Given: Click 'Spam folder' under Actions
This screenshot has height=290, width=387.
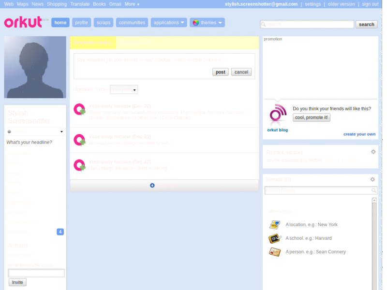Looking at the screenshot, I should coord(20,255).
